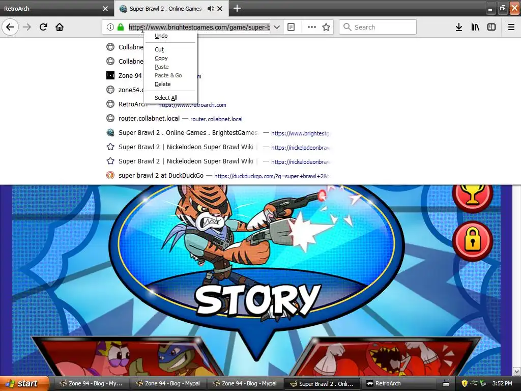Mute the Super Brawl 2 tab audio
Image resolution: width=521 pixels, height=391 pixels.
(x=211, y=9)
